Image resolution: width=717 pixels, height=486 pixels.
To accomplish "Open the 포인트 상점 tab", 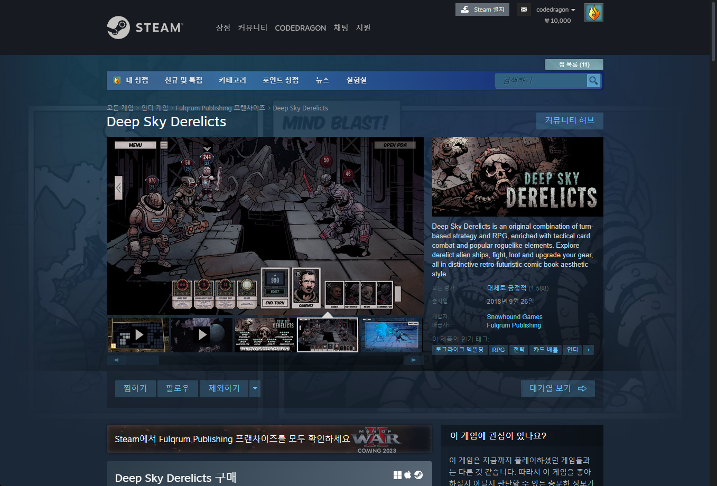I will [281, 80].
